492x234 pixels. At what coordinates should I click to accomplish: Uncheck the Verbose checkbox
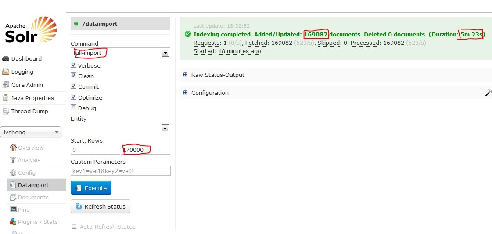[x=74, y=65]
